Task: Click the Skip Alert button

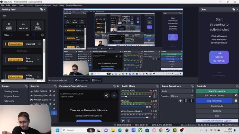Action: point(23,26)
